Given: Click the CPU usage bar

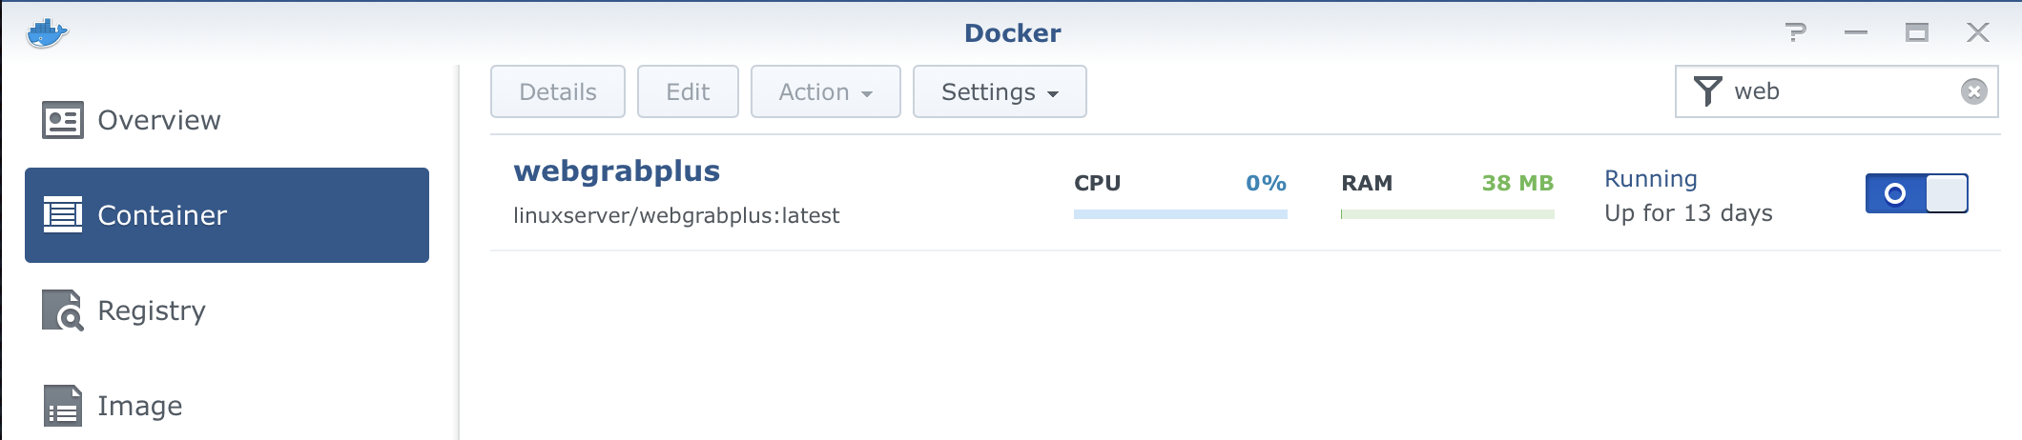Looking at the screenshot, I should point(1181,214).
